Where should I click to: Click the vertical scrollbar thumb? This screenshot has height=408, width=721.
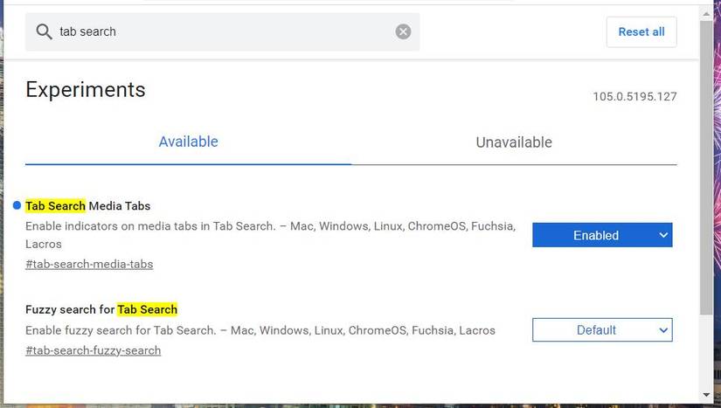pyautogui.click(x=706, y=166)
